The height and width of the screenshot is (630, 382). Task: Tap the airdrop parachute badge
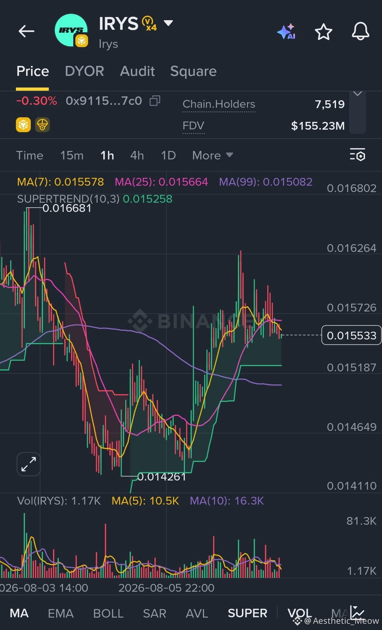[42, 125]
